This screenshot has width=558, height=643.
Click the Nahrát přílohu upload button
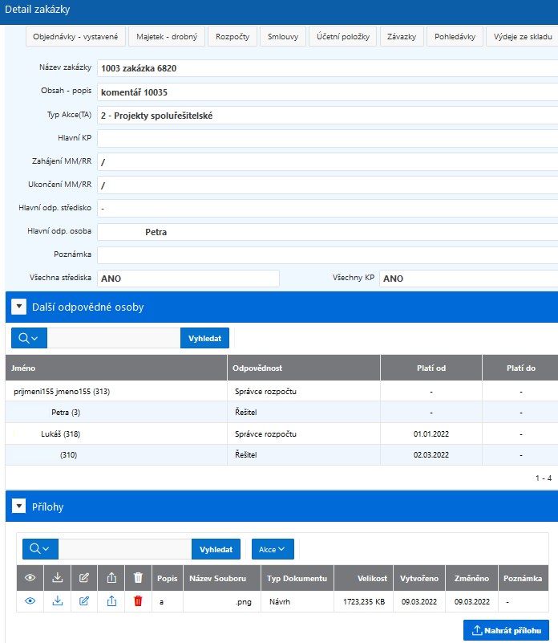click(x=506, y=630)
